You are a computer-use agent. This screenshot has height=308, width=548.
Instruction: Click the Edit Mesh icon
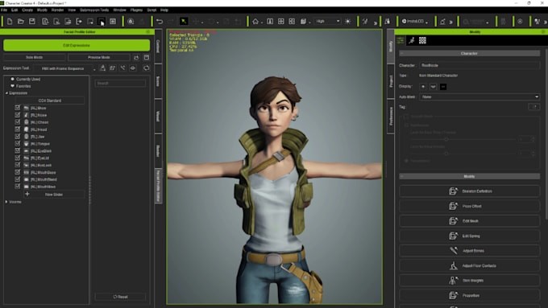click(x=453, y=221)
